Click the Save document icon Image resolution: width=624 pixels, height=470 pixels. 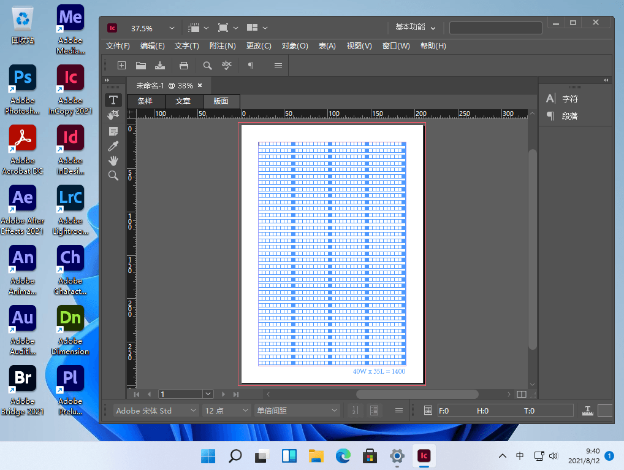(x=160, y=65)
